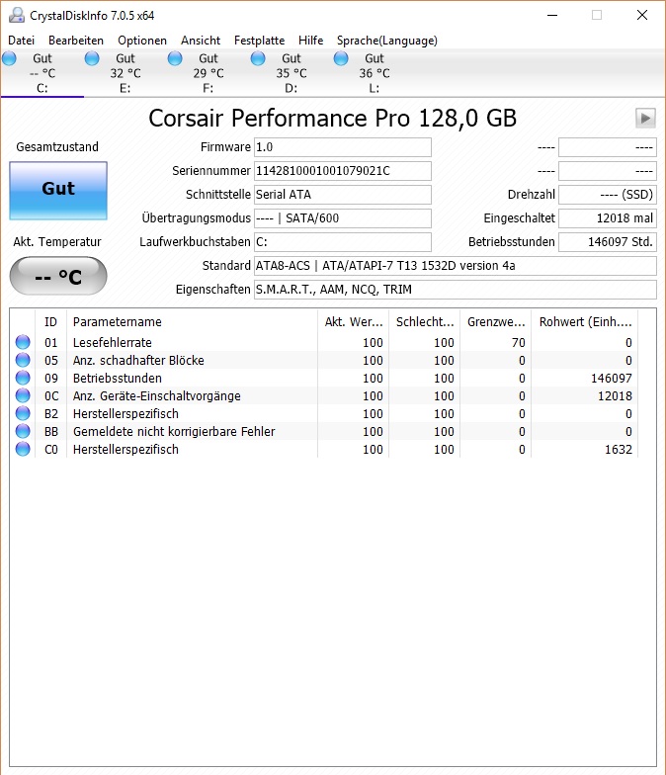The height and width of the screenshot is (775, 666).
Task: Click status orb for drive E:
Action: 92,59
